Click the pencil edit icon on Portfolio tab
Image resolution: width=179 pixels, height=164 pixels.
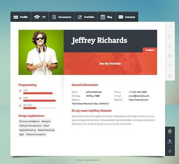point(80,17)
